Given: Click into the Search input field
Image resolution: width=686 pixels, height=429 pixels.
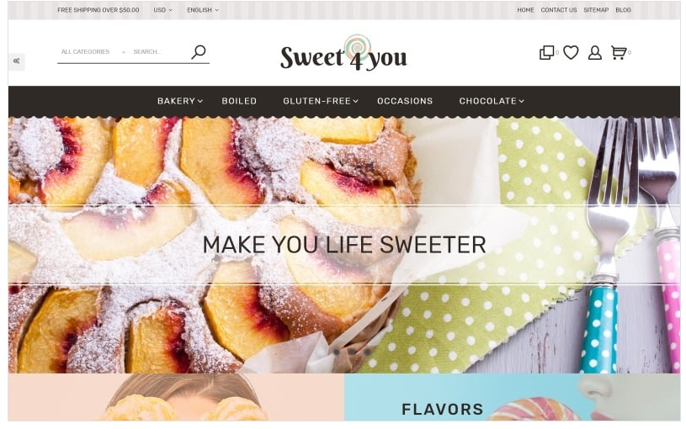Looking at the screenshot, I should coord(160,51).
